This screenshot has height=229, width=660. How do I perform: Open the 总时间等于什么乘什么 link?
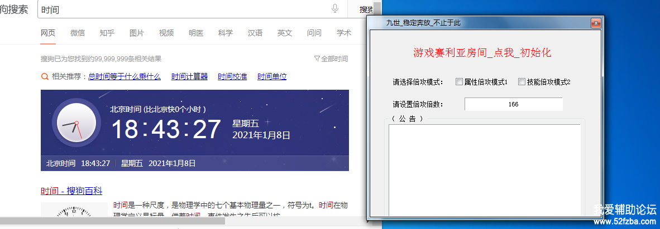(124, 76)
